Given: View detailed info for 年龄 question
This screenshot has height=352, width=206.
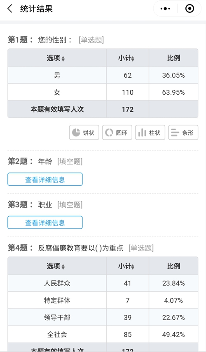Looking at the screenshot, I should point(45,179).
